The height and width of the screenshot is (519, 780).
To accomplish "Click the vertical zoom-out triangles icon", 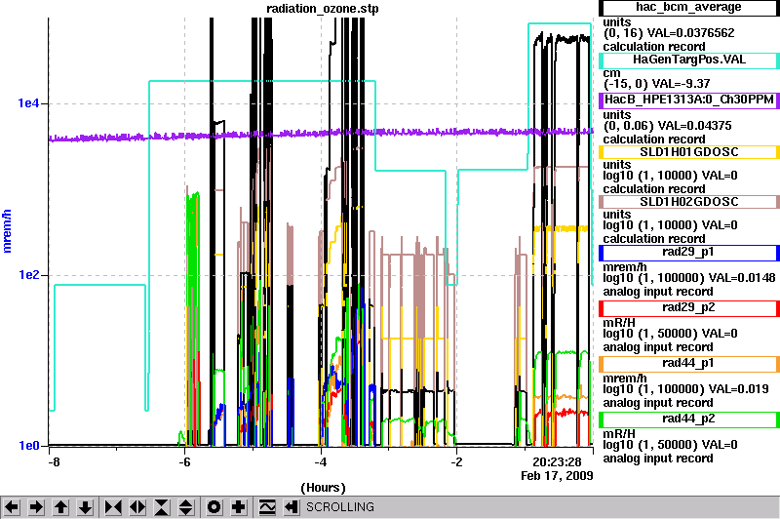I will [186, 507].
